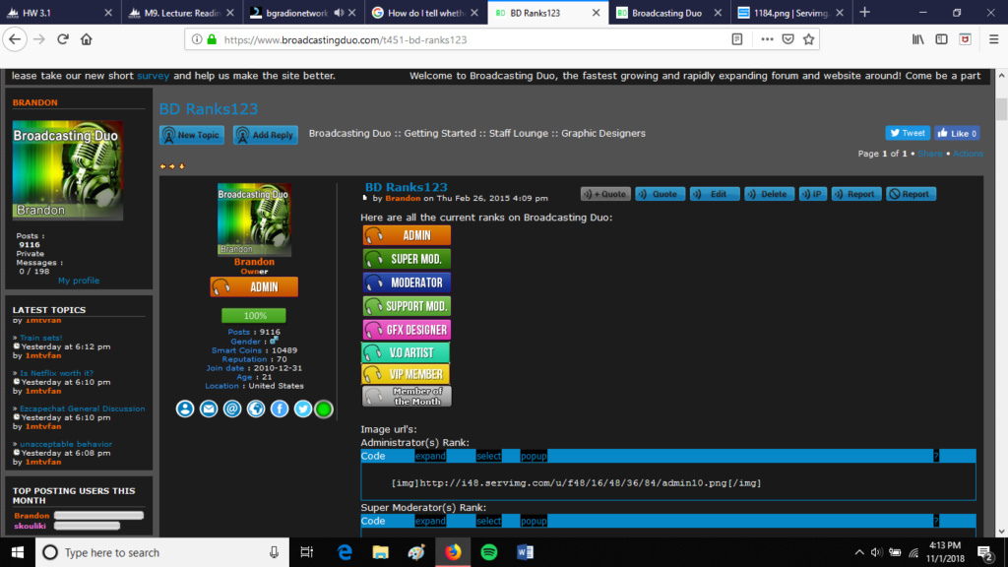Screen dimensions: 1008x567
Task: Expand the Super Moderator code box
Action: tap(430, 521)
